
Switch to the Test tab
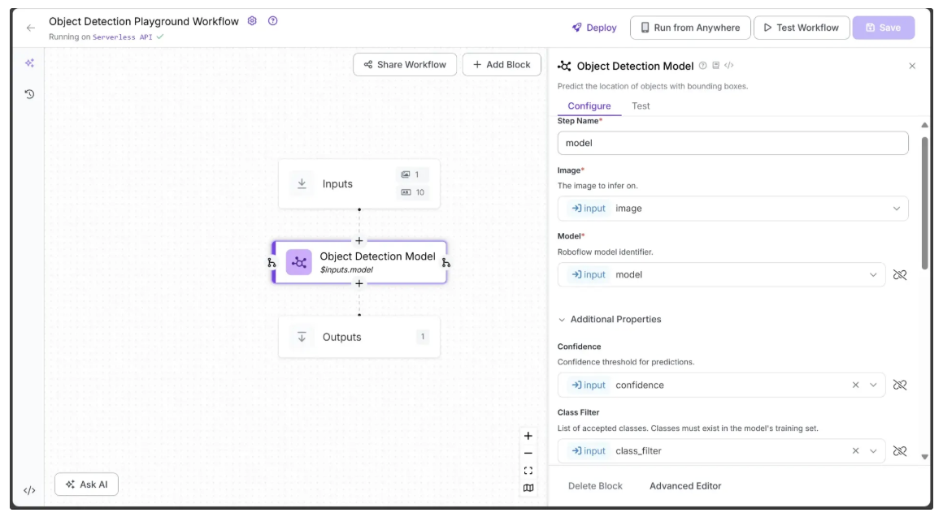(641, 106)
